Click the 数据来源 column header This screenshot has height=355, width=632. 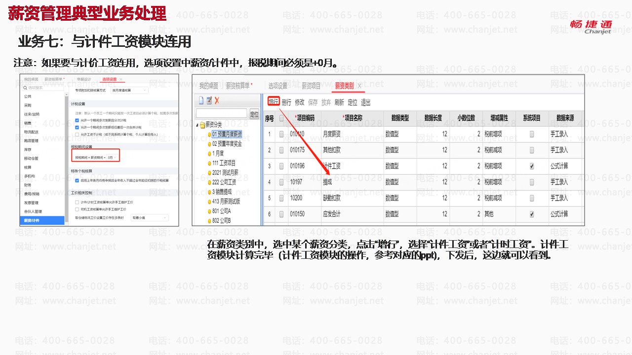point(565,118)
